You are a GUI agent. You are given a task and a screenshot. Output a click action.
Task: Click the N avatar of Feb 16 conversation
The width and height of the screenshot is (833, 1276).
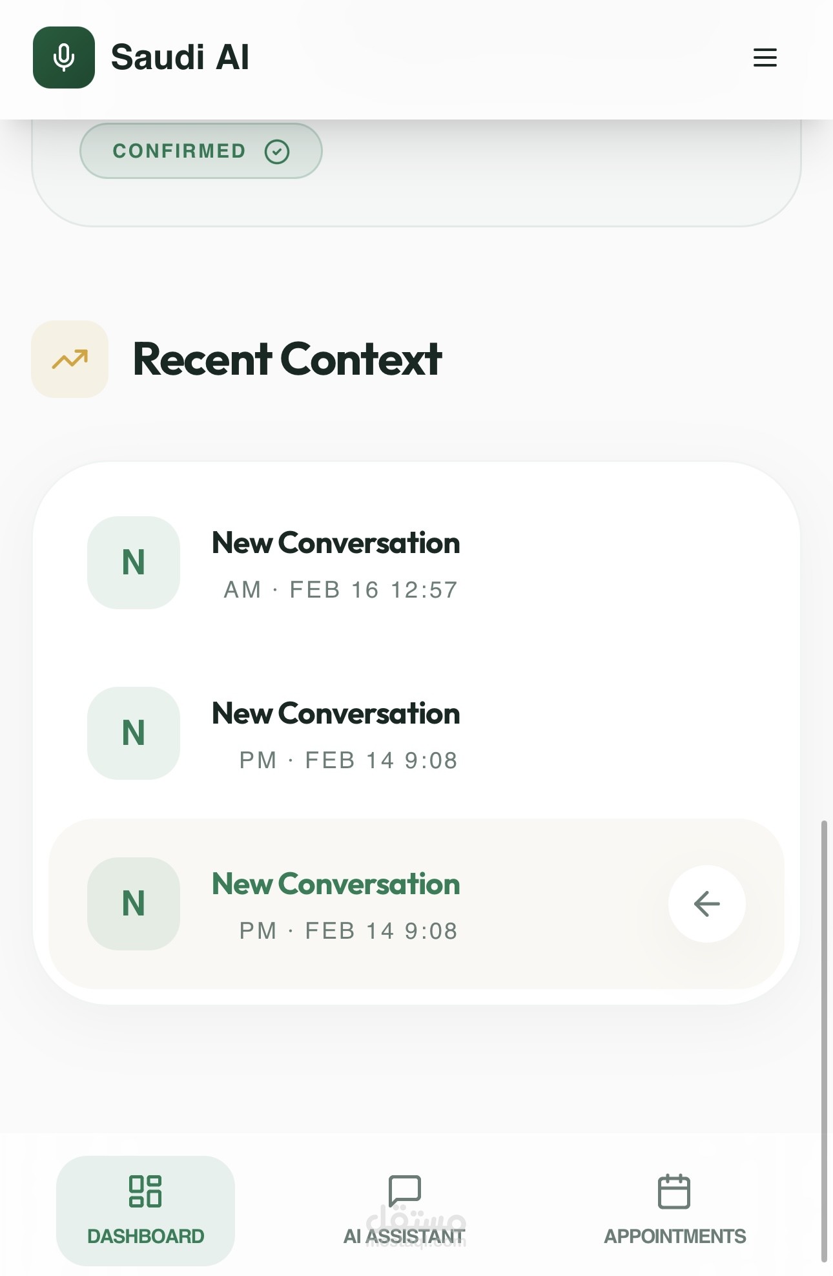click(134, 562)
